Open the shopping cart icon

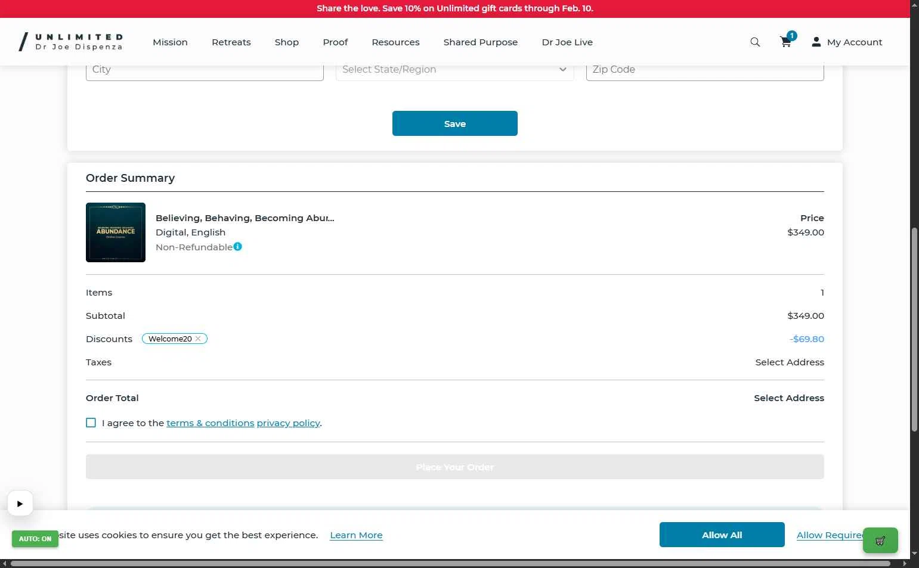point(786,42)
